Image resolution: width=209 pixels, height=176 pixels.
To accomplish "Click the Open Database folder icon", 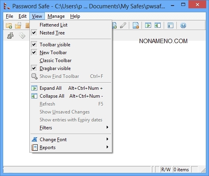I will (x=18, y=25).
